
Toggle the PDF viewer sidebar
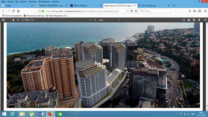click(4, 20)
